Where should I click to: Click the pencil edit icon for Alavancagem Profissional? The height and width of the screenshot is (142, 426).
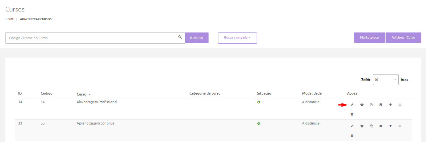(352, 105)
